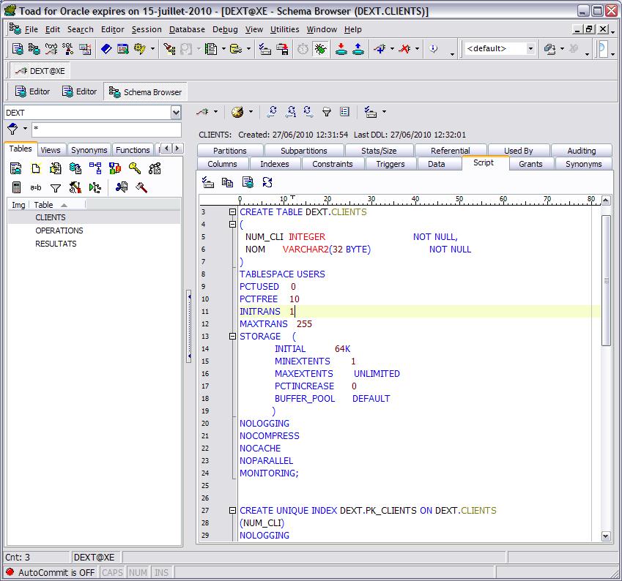Collapse the STORAGE block at line 13
Viewport: 622px width, 581px height.
pyautogui.click(x=233, y=337)
